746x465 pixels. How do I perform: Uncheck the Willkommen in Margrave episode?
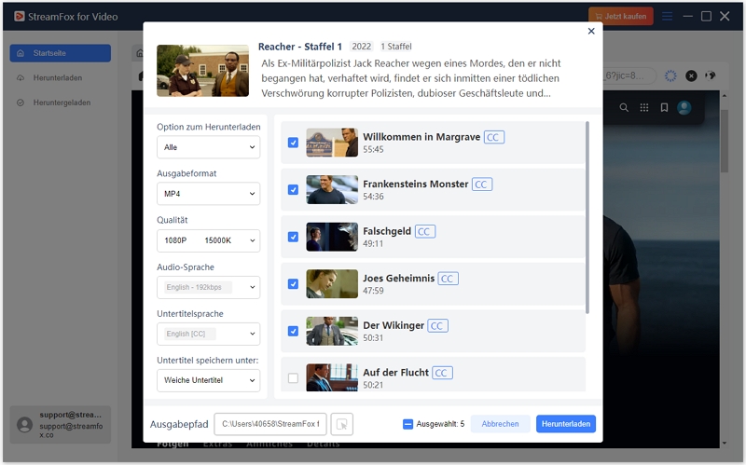[x=293, y=143]
